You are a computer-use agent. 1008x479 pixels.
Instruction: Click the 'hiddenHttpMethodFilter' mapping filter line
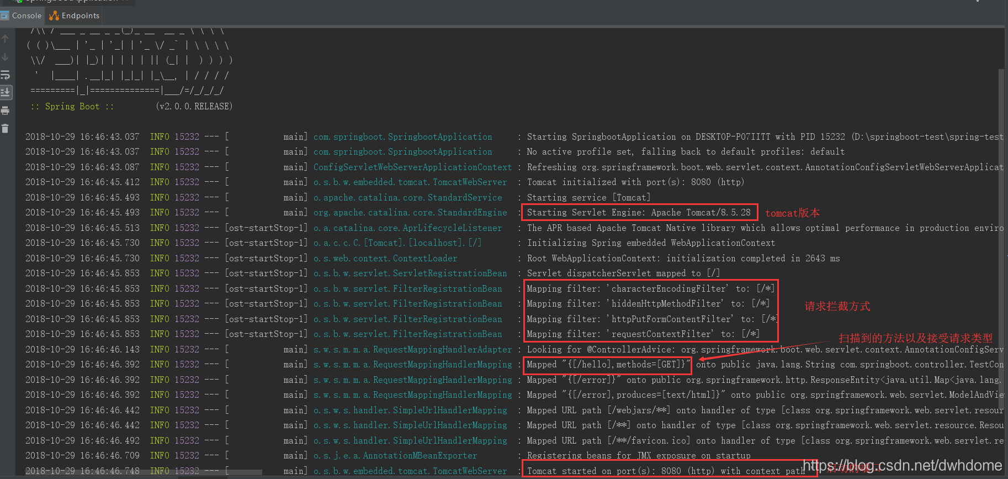click(x=648, y=303)
